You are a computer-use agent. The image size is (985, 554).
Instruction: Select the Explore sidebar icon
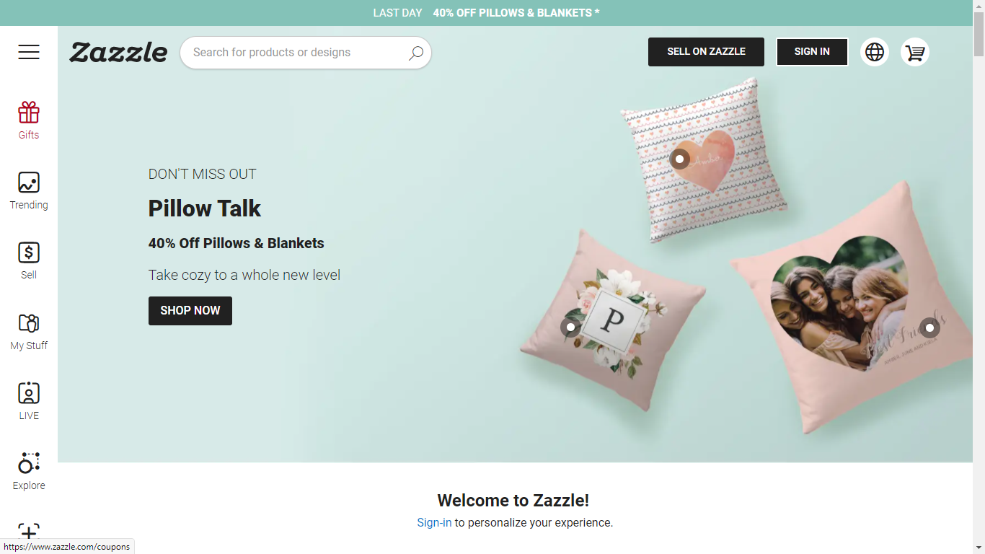point(29,463)
